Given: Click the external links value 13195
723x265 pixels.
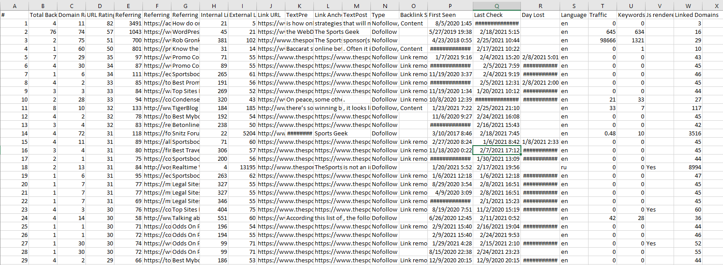Looking at the screenshot, I should 242,167.
